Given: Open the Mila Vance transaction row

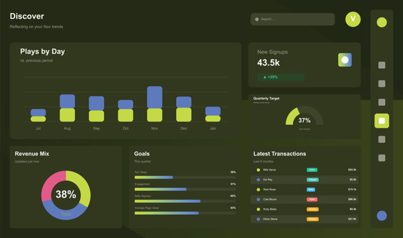Looking at the screenshot, I should (304, 170).
